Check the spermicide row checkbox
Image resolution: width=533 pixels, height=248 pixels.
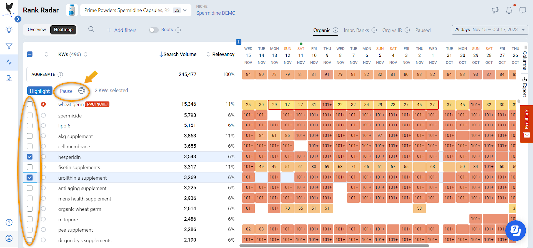[x=30, y=115]
